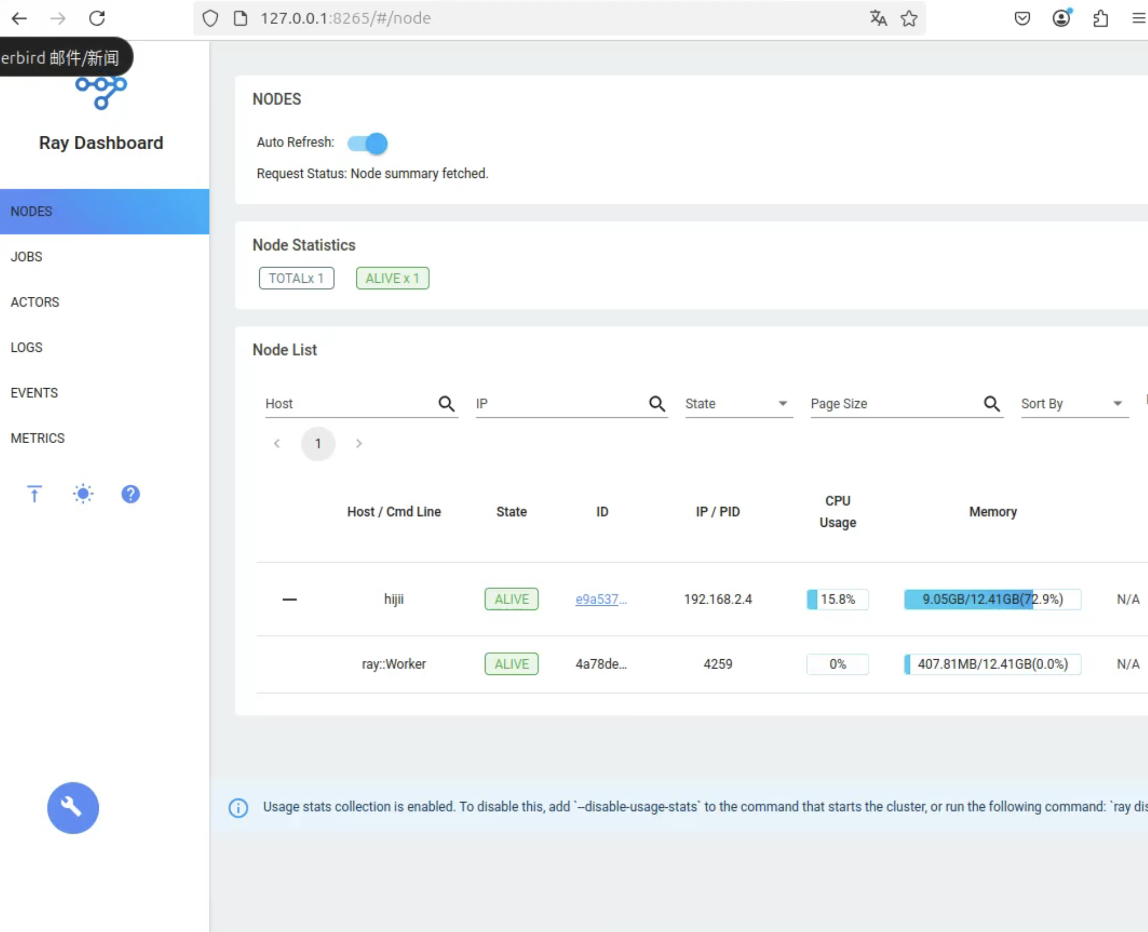Click the Host / Cmd Line column header
Screen dimensions: 1148x932
point(394,512)
